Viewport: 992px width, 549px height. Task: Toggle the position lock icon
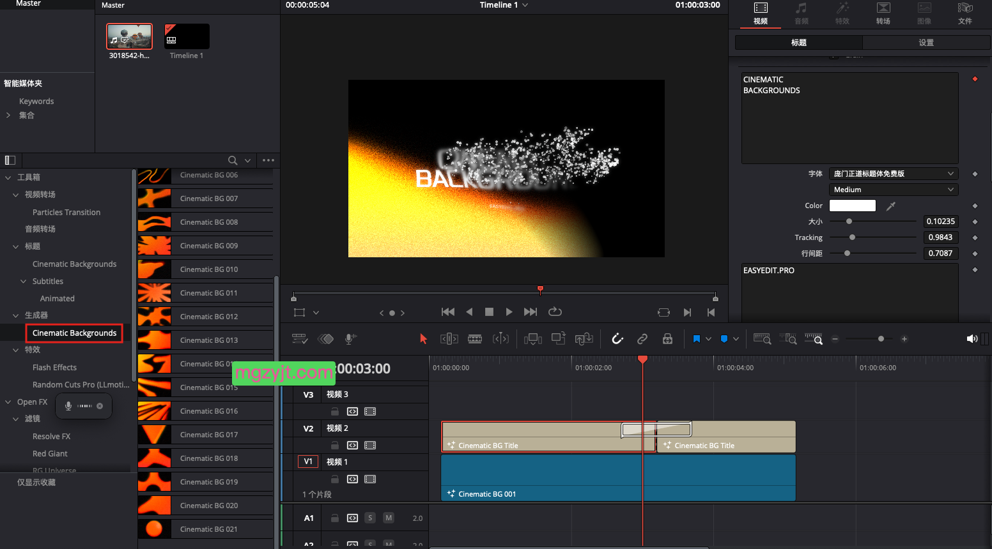pos(667,339)
